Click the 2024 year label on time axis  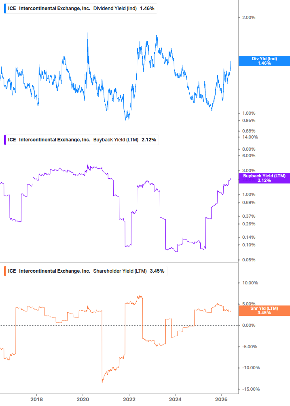point(175,399)
